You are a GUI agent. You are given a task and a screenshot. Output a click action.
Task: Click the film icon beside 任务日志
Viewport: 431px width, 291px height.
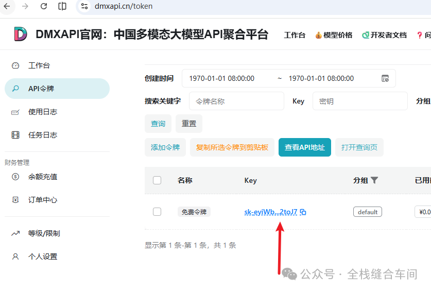pyautogui.click(x=15, y=135)
